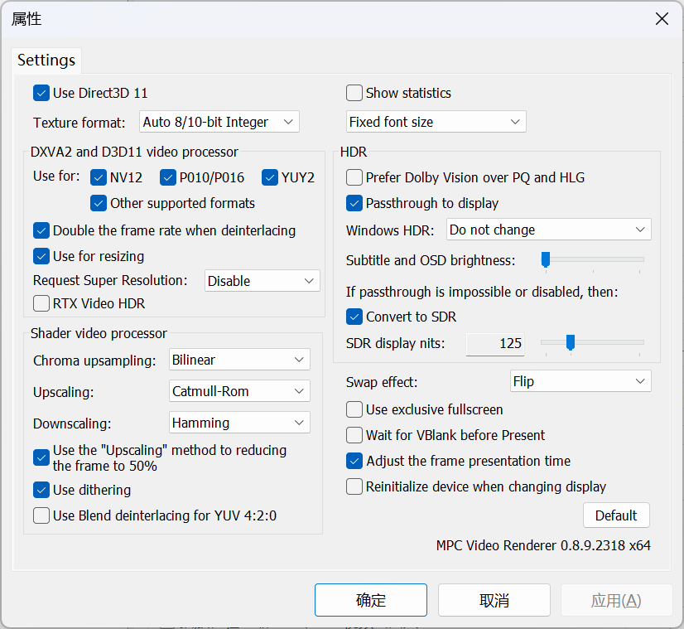This screenshot has height=629, width=684.
Task: Open the Texture format dropdown
Action: pyautogui.click(x=219, y=122)
